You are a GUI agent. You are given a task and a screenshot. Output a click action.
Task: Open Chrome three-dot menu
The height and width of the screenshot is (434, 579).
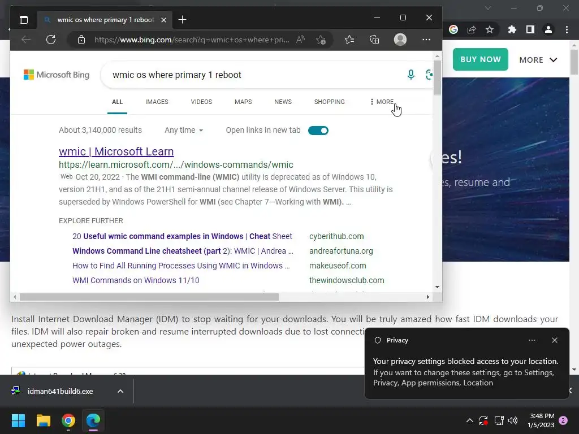click(x=567, y=29)
